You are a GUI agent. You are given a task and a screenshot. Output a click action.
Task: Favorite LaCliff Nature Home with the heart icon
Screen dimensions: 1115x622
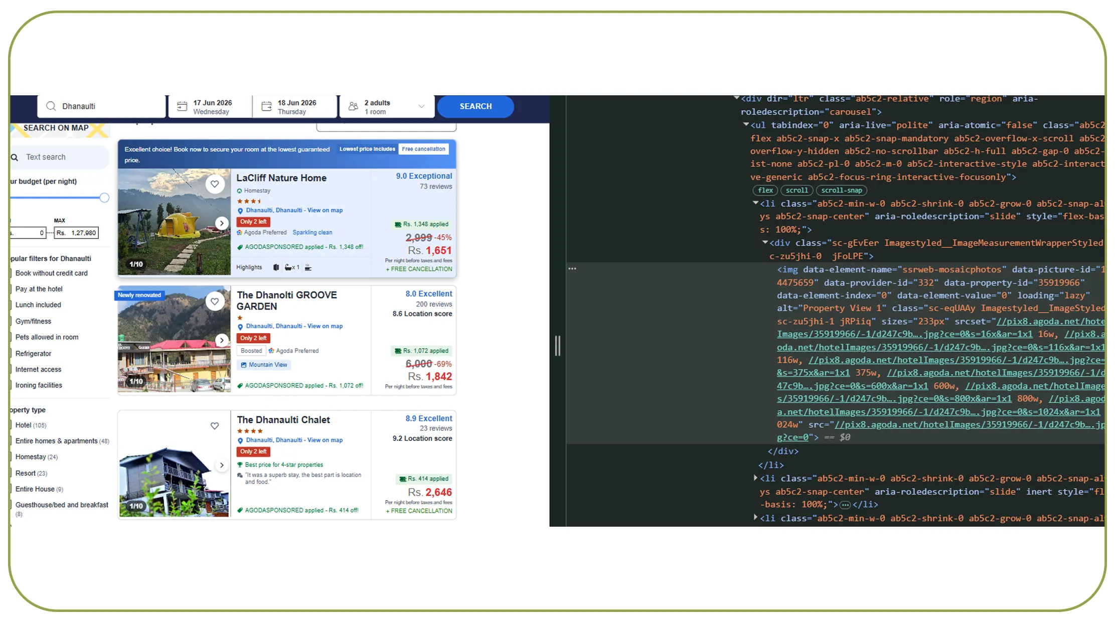point(215,184)
